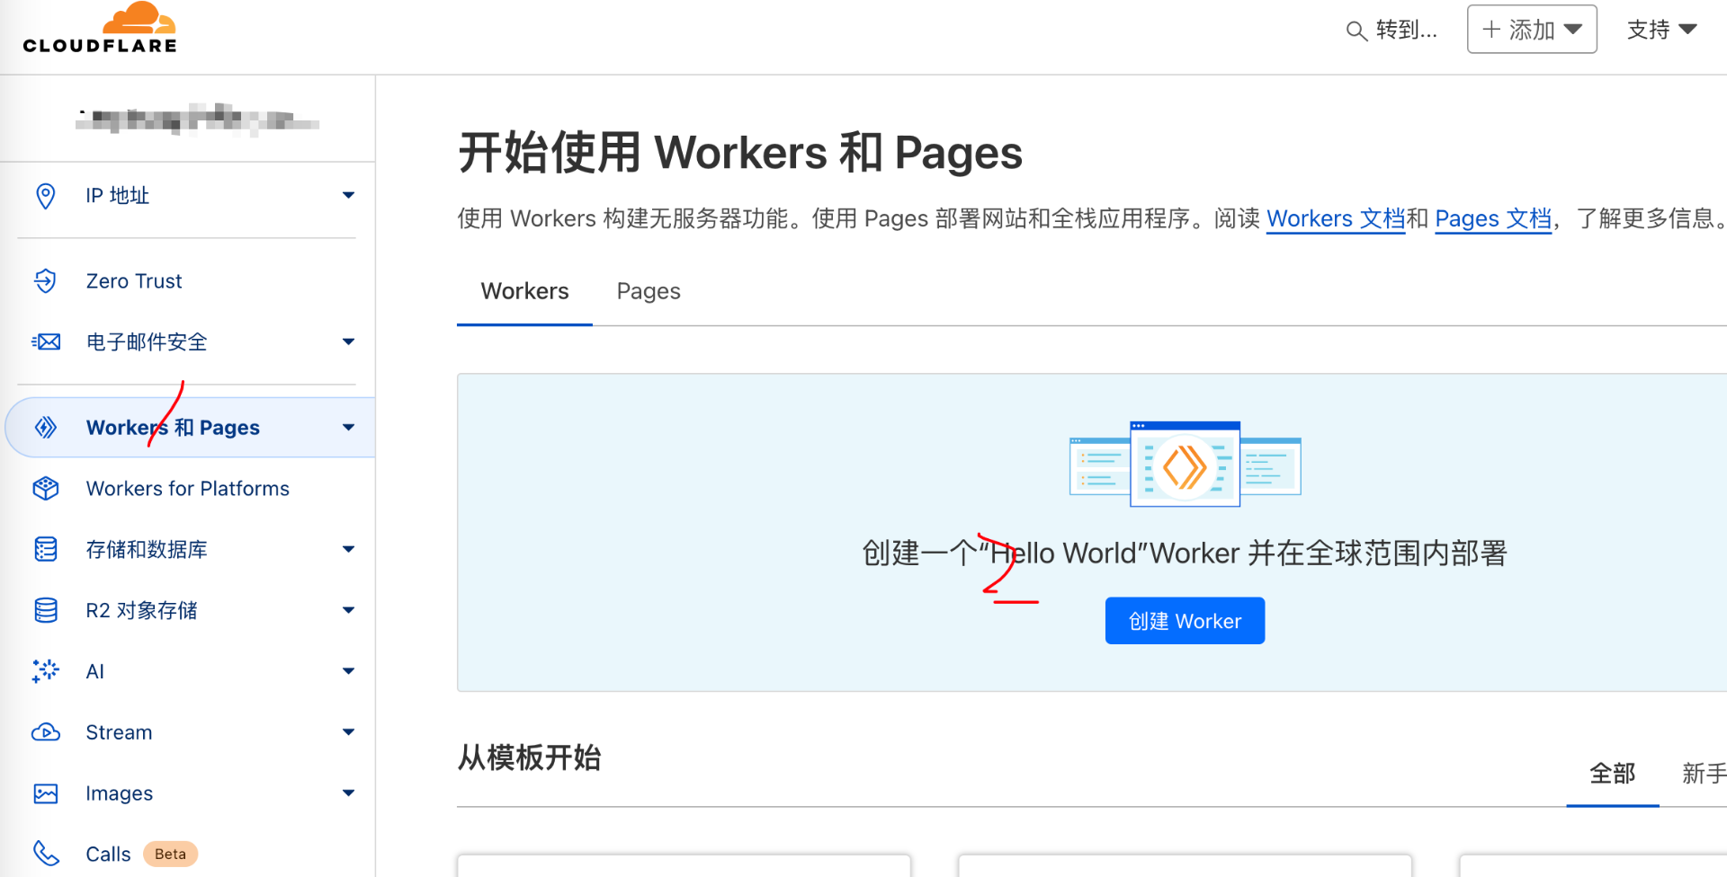Screen dimensions: 1727x877
Task: Expand the IP 地址 sidebar section
Action: click(348, 196)
